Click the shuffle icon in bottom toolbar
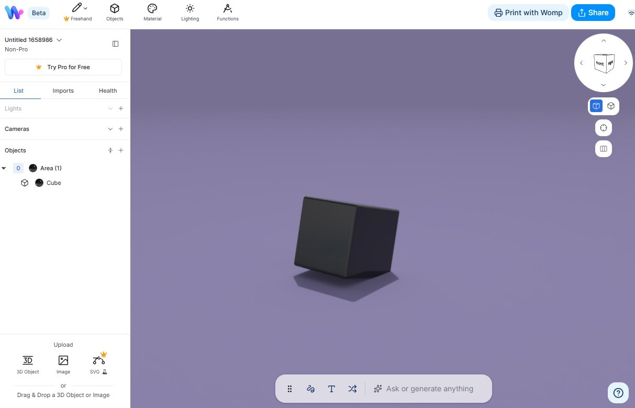 tap(352, 389)
